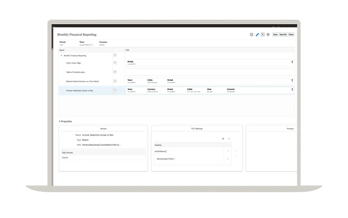Screen dimensions: 348x218
Task: Open dropdown for Income Statement Actual vs Plan
Action: 115,90
